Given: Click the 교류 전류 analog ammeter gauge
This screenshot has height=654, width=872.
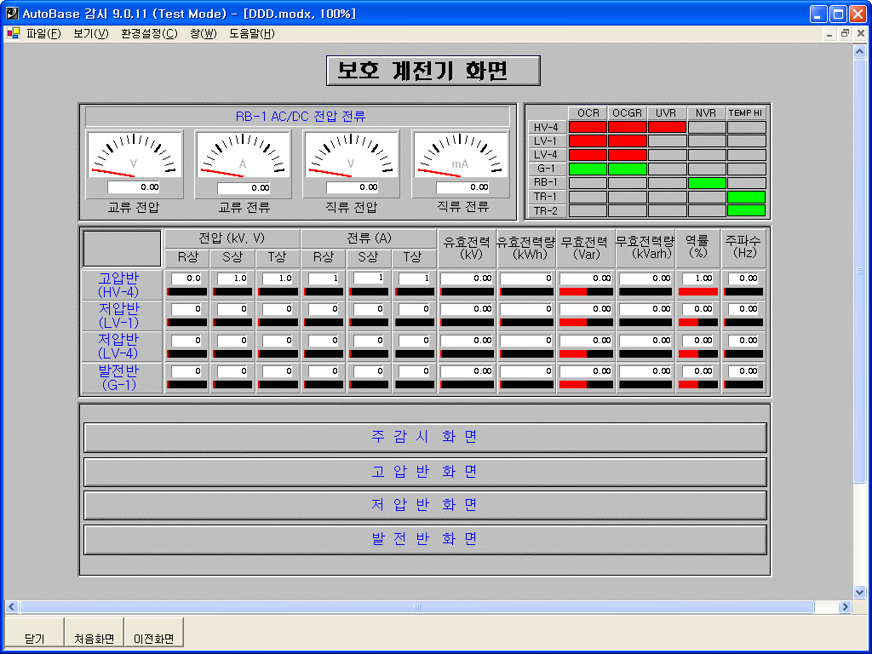Looking at the screenshot, I should point(244,155).
